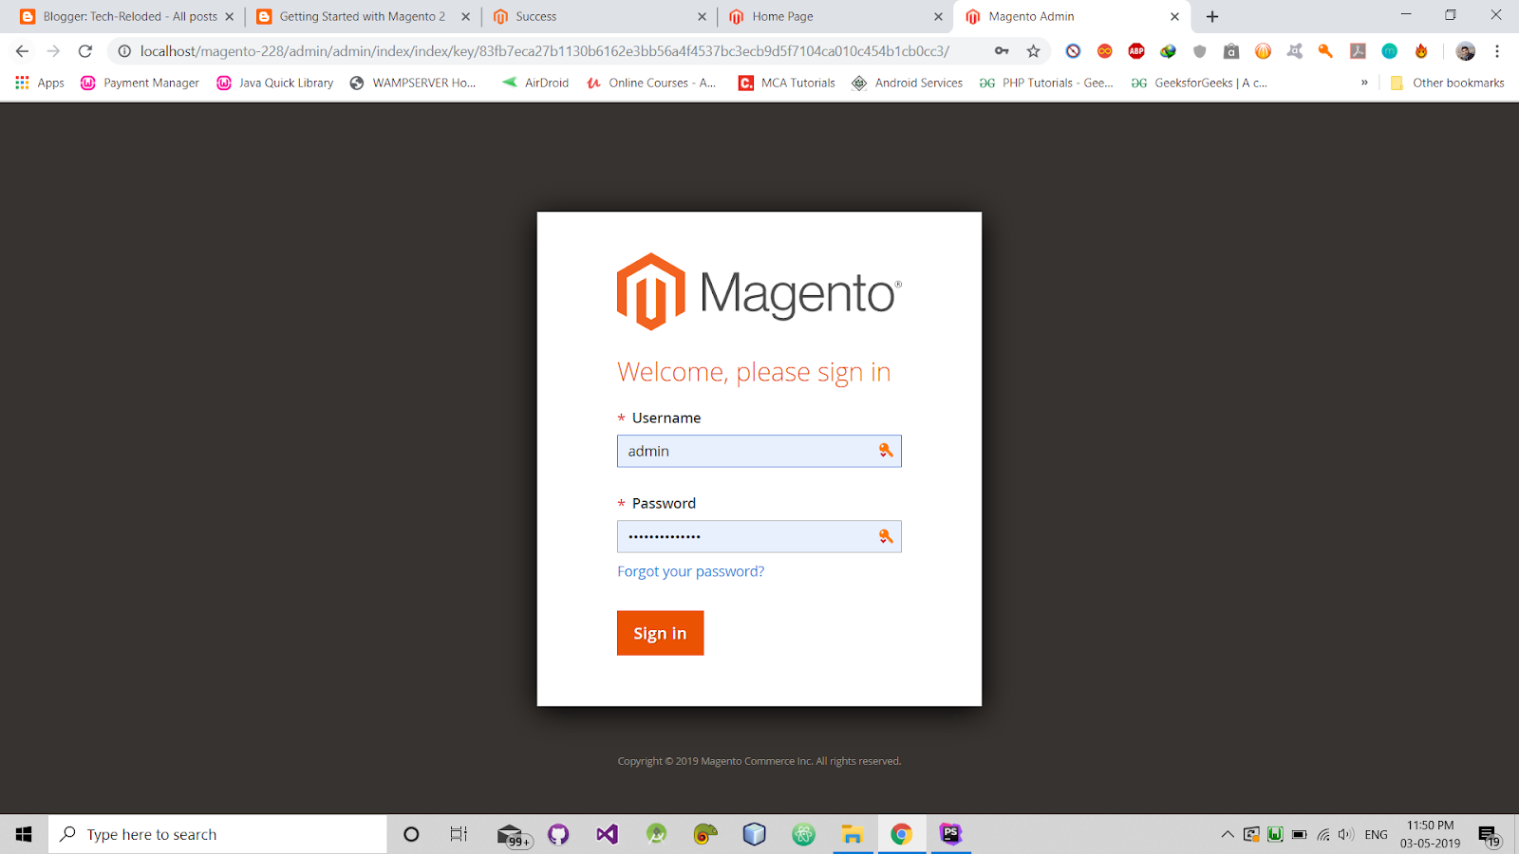Show hidden system tray icons
This screenshot has width=1519, height=854.
[x=1227, y=834]
